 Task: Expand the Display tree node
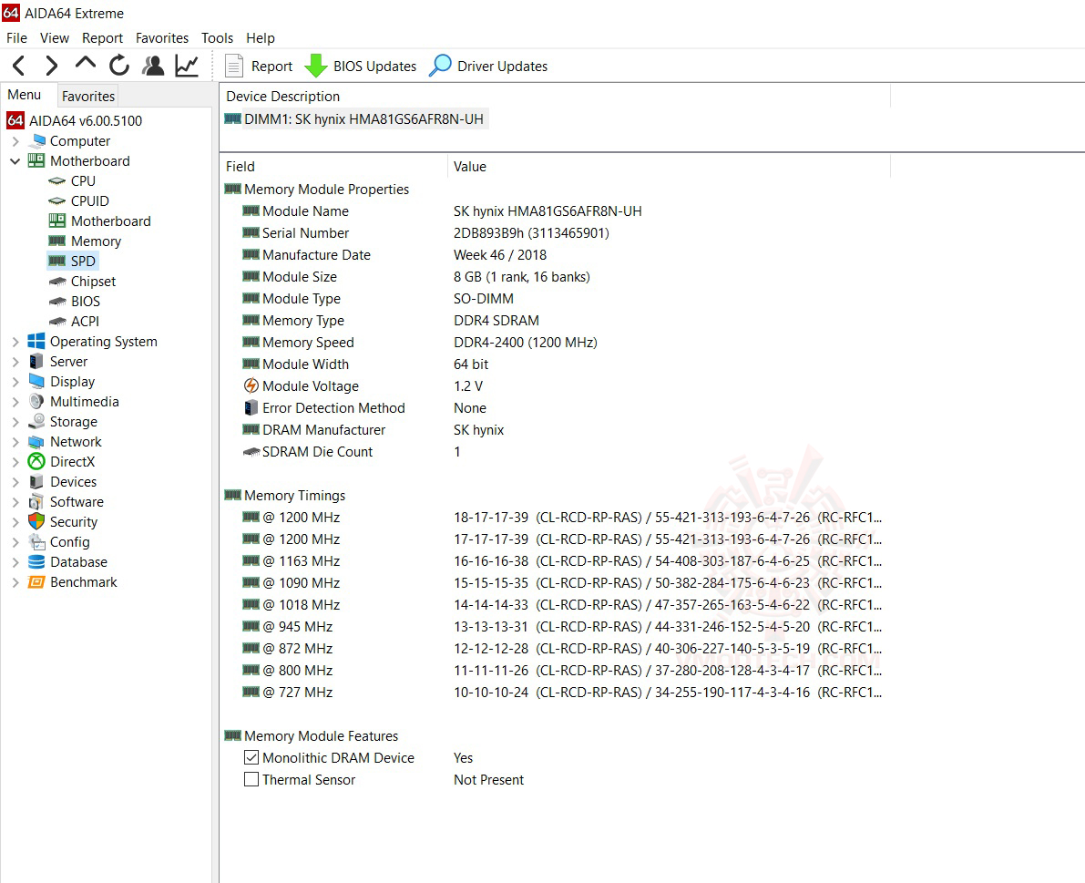pos(15,382)
